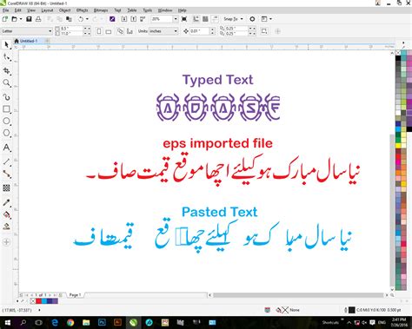The width and height of the screenshot is (412, 329).
Task: Select the Zoom tool in the toolbox
Action: click(x=6, y=83)
